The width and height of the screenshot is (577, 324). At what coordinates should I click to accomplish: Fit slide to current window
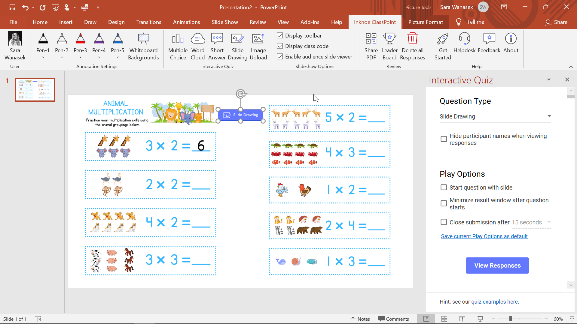(572, 319)
